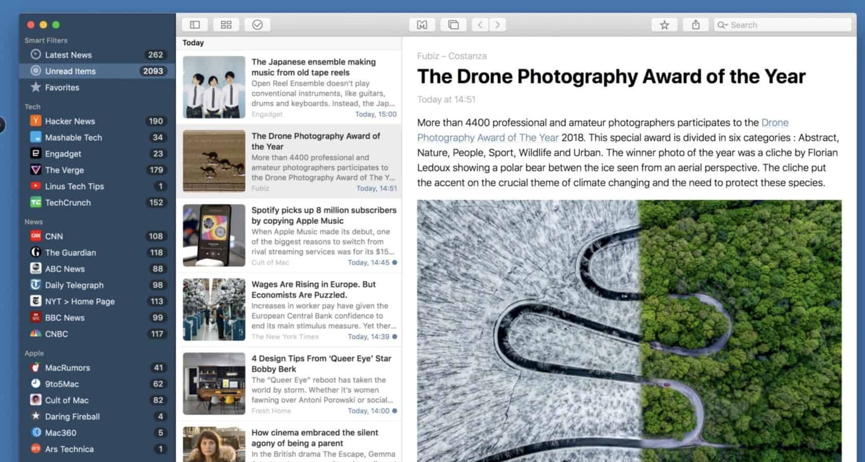The height and width of the screenshot is (462, 865).
Task: Click the Mashable Tech feed icon
Action: click(x=36, y=137)
